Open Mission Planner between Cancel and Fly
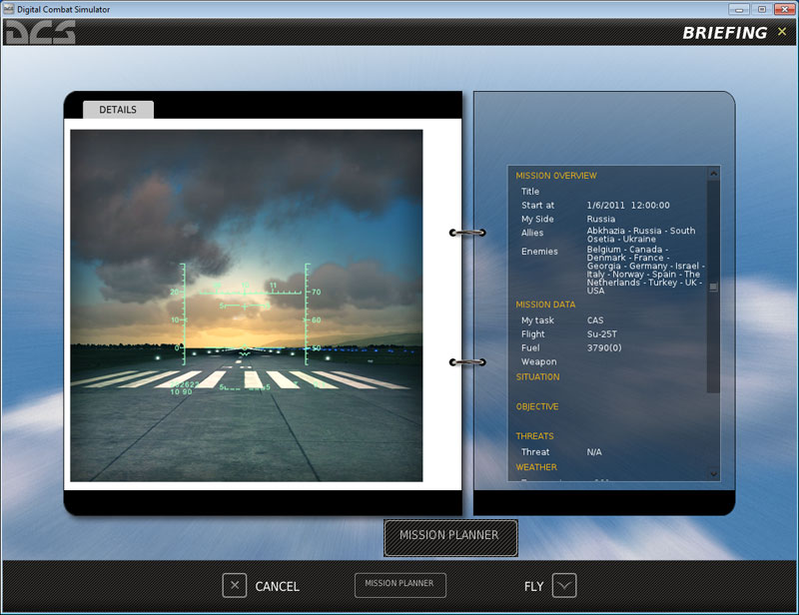Screen dimensions: 799x615 [400, 585]
